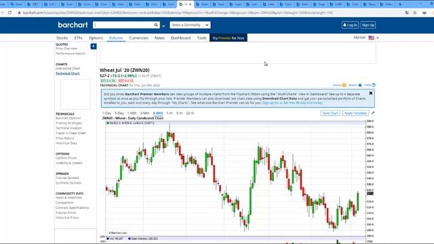Open the Futures menu
434x244 pixels.
pos(116,38)
